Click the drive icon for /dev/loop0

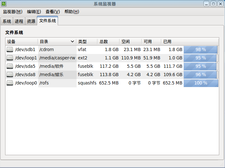click(10, 83)
